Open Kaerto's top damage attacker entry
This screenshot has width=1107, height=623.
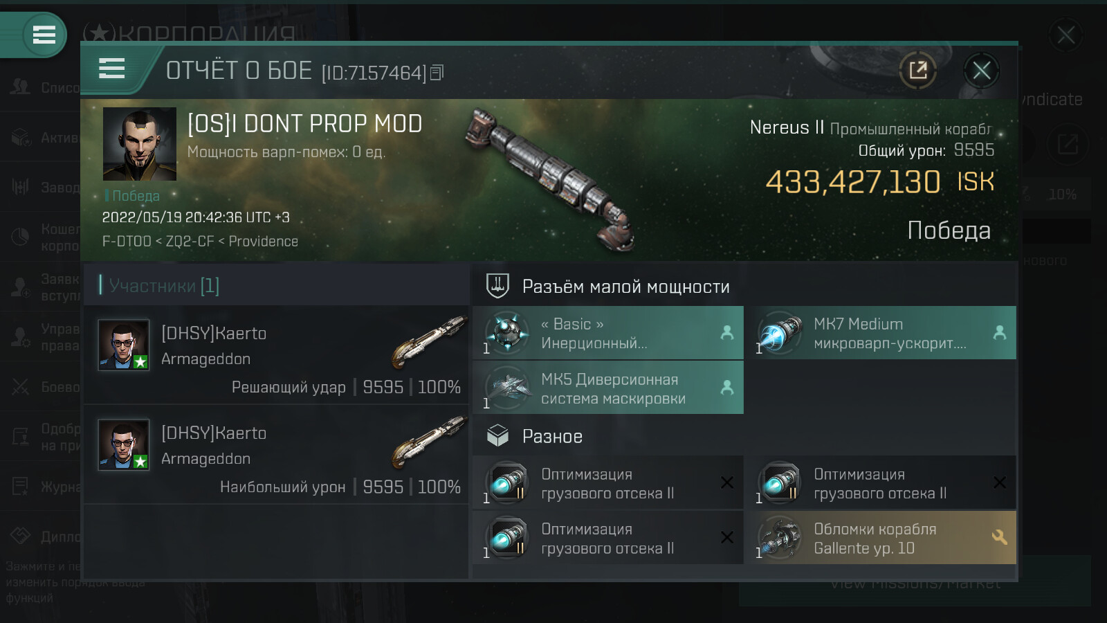click(276, 455)
